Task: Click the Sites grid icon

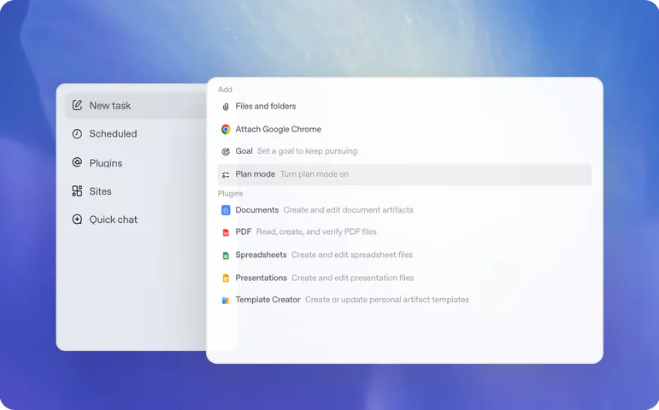Action: click(77, 191)
